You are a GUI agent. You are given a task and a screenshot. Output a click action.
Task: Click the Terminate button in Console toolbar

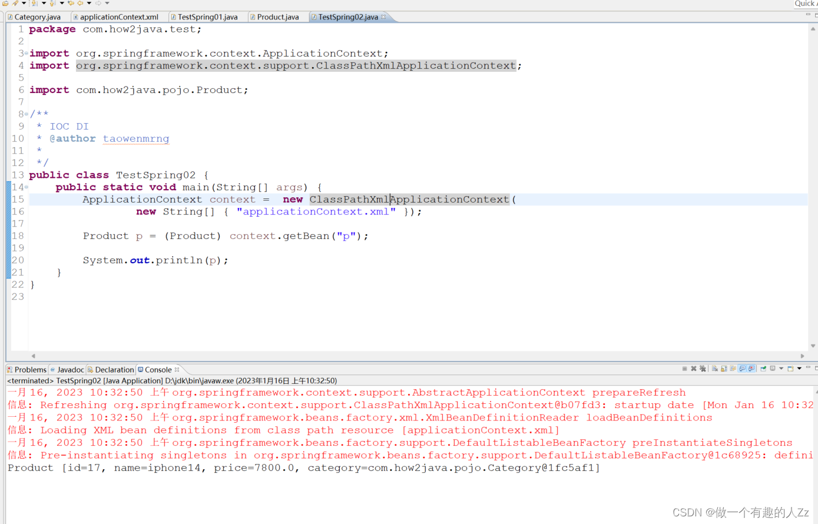(x=684, y=369)
